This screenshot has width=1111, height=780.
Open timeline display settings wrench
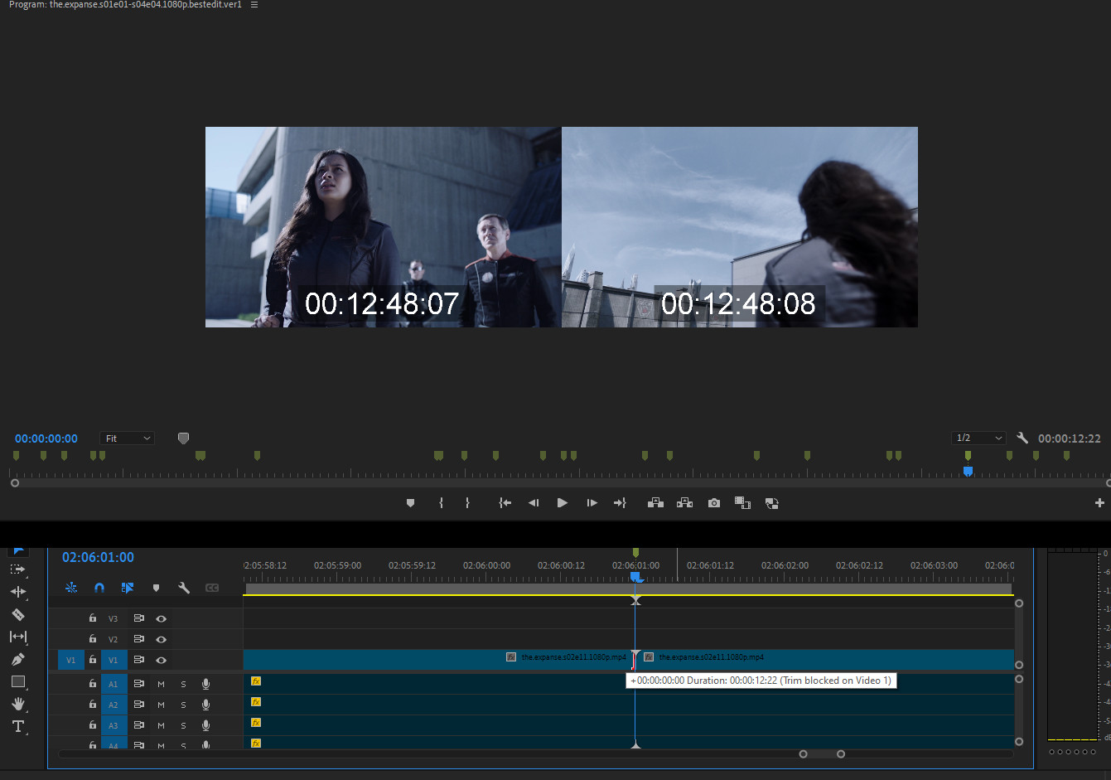184,588
